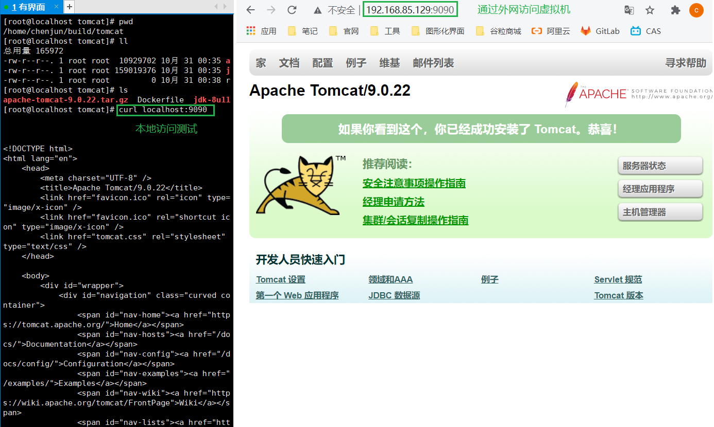
Task: Click the curl localhost:9090 command text
Action: pos(163,110)
